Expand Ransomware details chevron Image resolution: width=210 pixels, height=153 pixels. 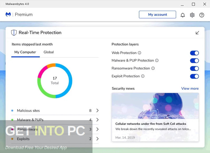(97, 129)
